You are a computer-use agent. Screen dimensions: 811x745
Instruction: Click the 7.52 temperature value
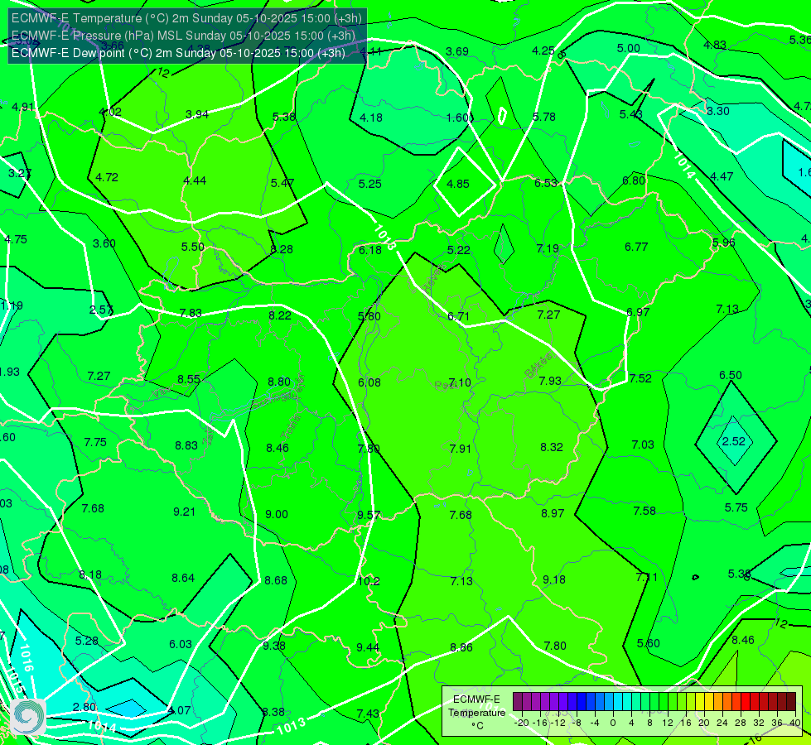(x=640, y=378)
